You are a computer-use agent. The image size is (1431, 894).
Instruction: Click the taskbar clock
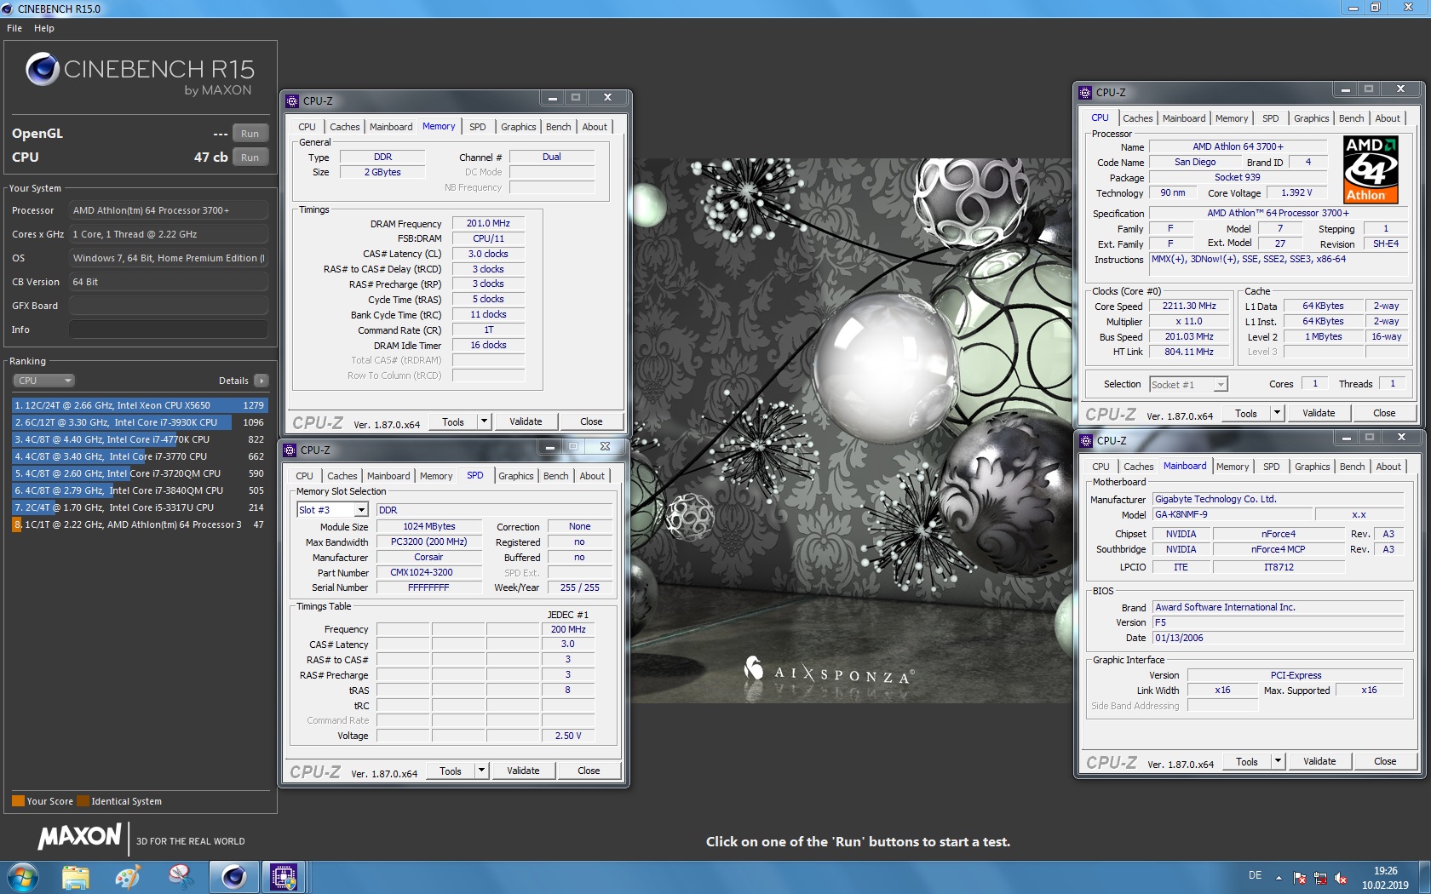[x=1385, y=878]
